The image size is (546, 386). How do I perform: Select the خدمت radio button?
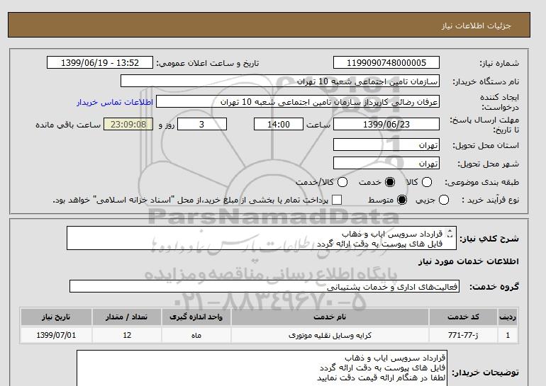[390, 182]
